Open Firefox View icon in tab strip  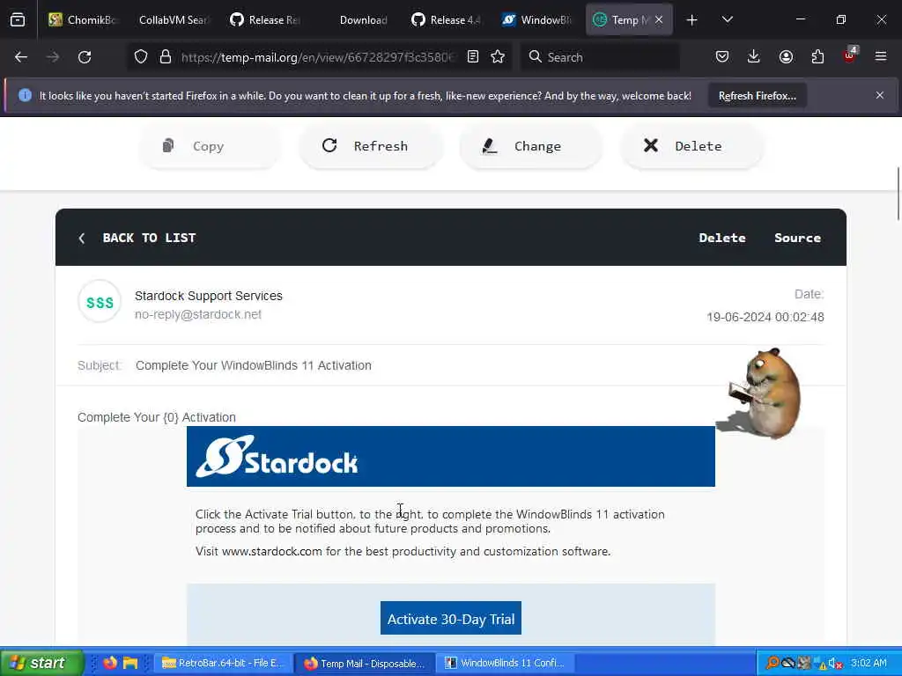pyautogui.click(x=18, y=20)
